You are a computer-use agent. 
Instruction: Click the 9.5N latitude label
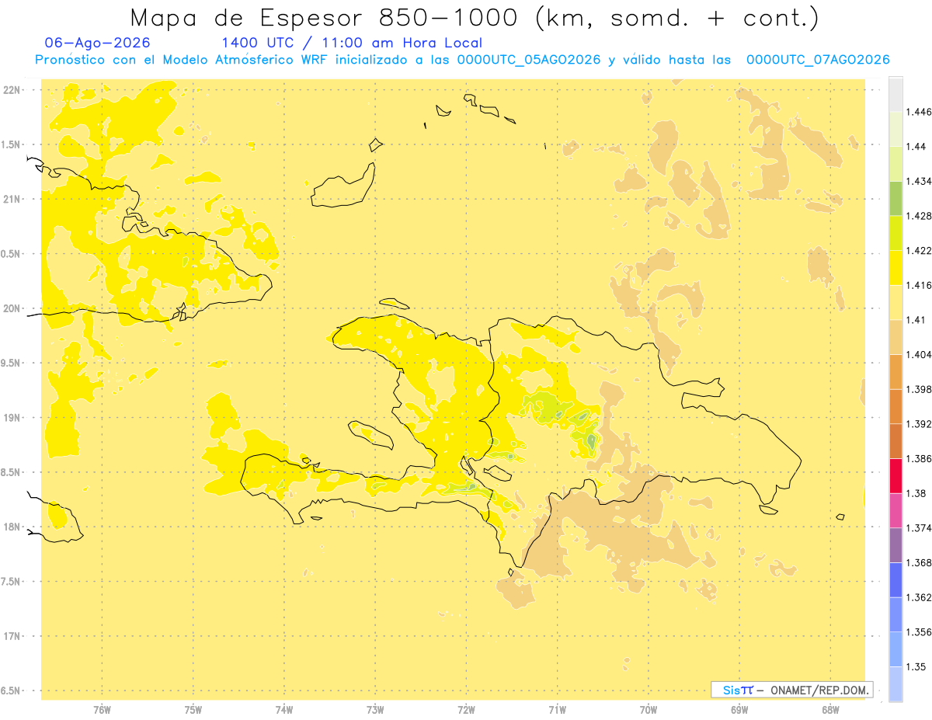point(12,363)
